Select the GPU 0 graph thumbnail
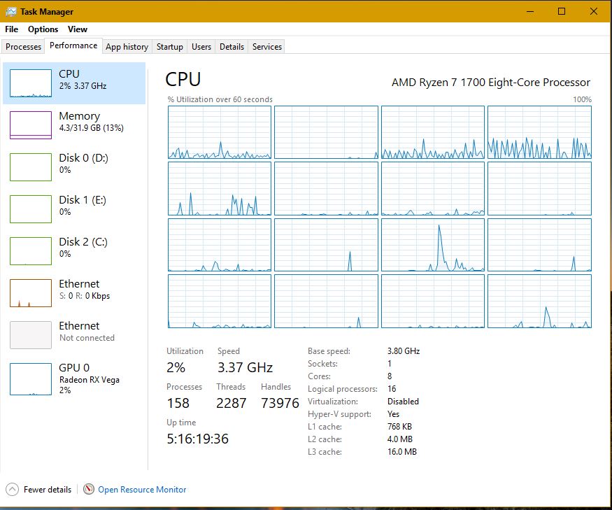This screenshot has width=612, height=510. pyautogui.click(x=31, y=379)
